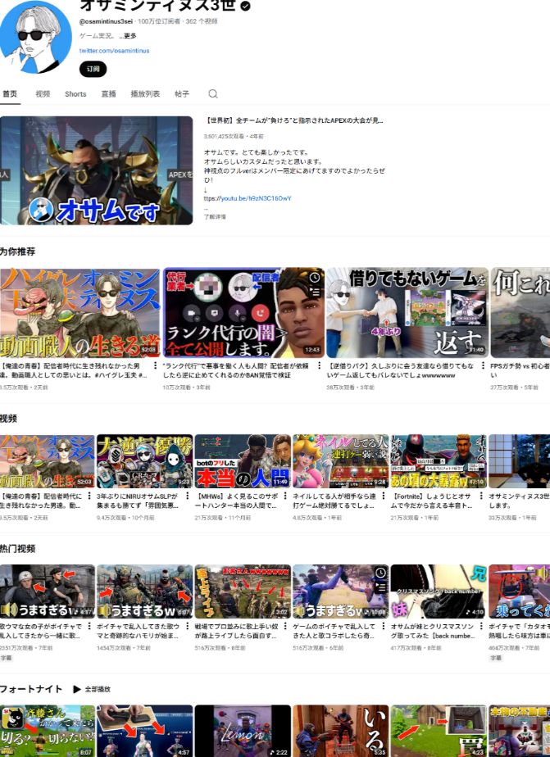Click title オサムが妹とクリスマスソング歌ってみた

pos(433,631)
